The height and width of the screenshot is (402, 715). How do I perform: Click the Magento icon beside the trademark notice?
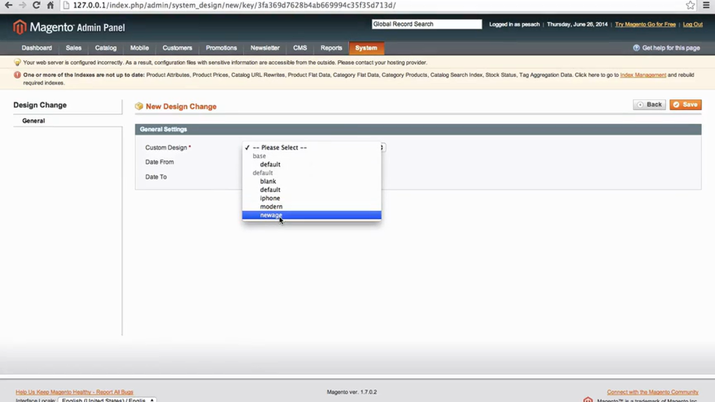pos(588,400)
